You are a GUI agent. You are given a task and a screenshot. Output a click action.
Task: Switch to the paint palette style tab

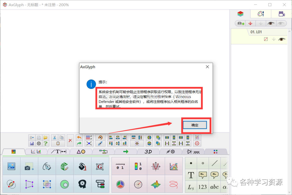tap(261, 14)
